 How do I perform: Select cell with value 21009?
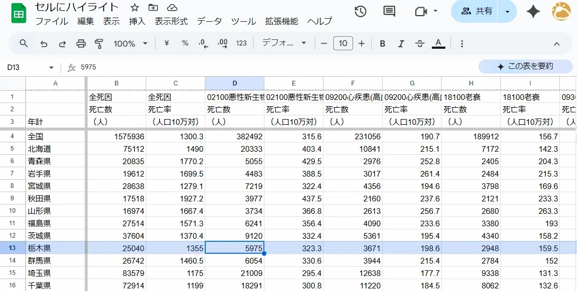coord(234,273)
